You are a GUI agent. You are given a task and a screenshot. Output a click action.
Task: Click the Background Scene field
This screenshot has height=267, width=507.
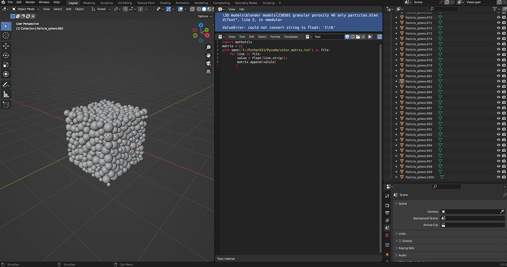point(472,218)
